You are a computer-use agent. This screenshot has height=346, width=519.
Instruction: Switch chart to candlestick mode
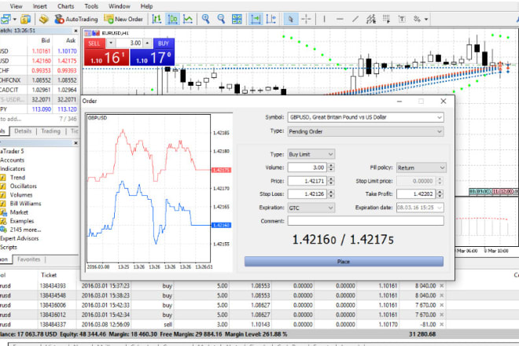[172, 19]
